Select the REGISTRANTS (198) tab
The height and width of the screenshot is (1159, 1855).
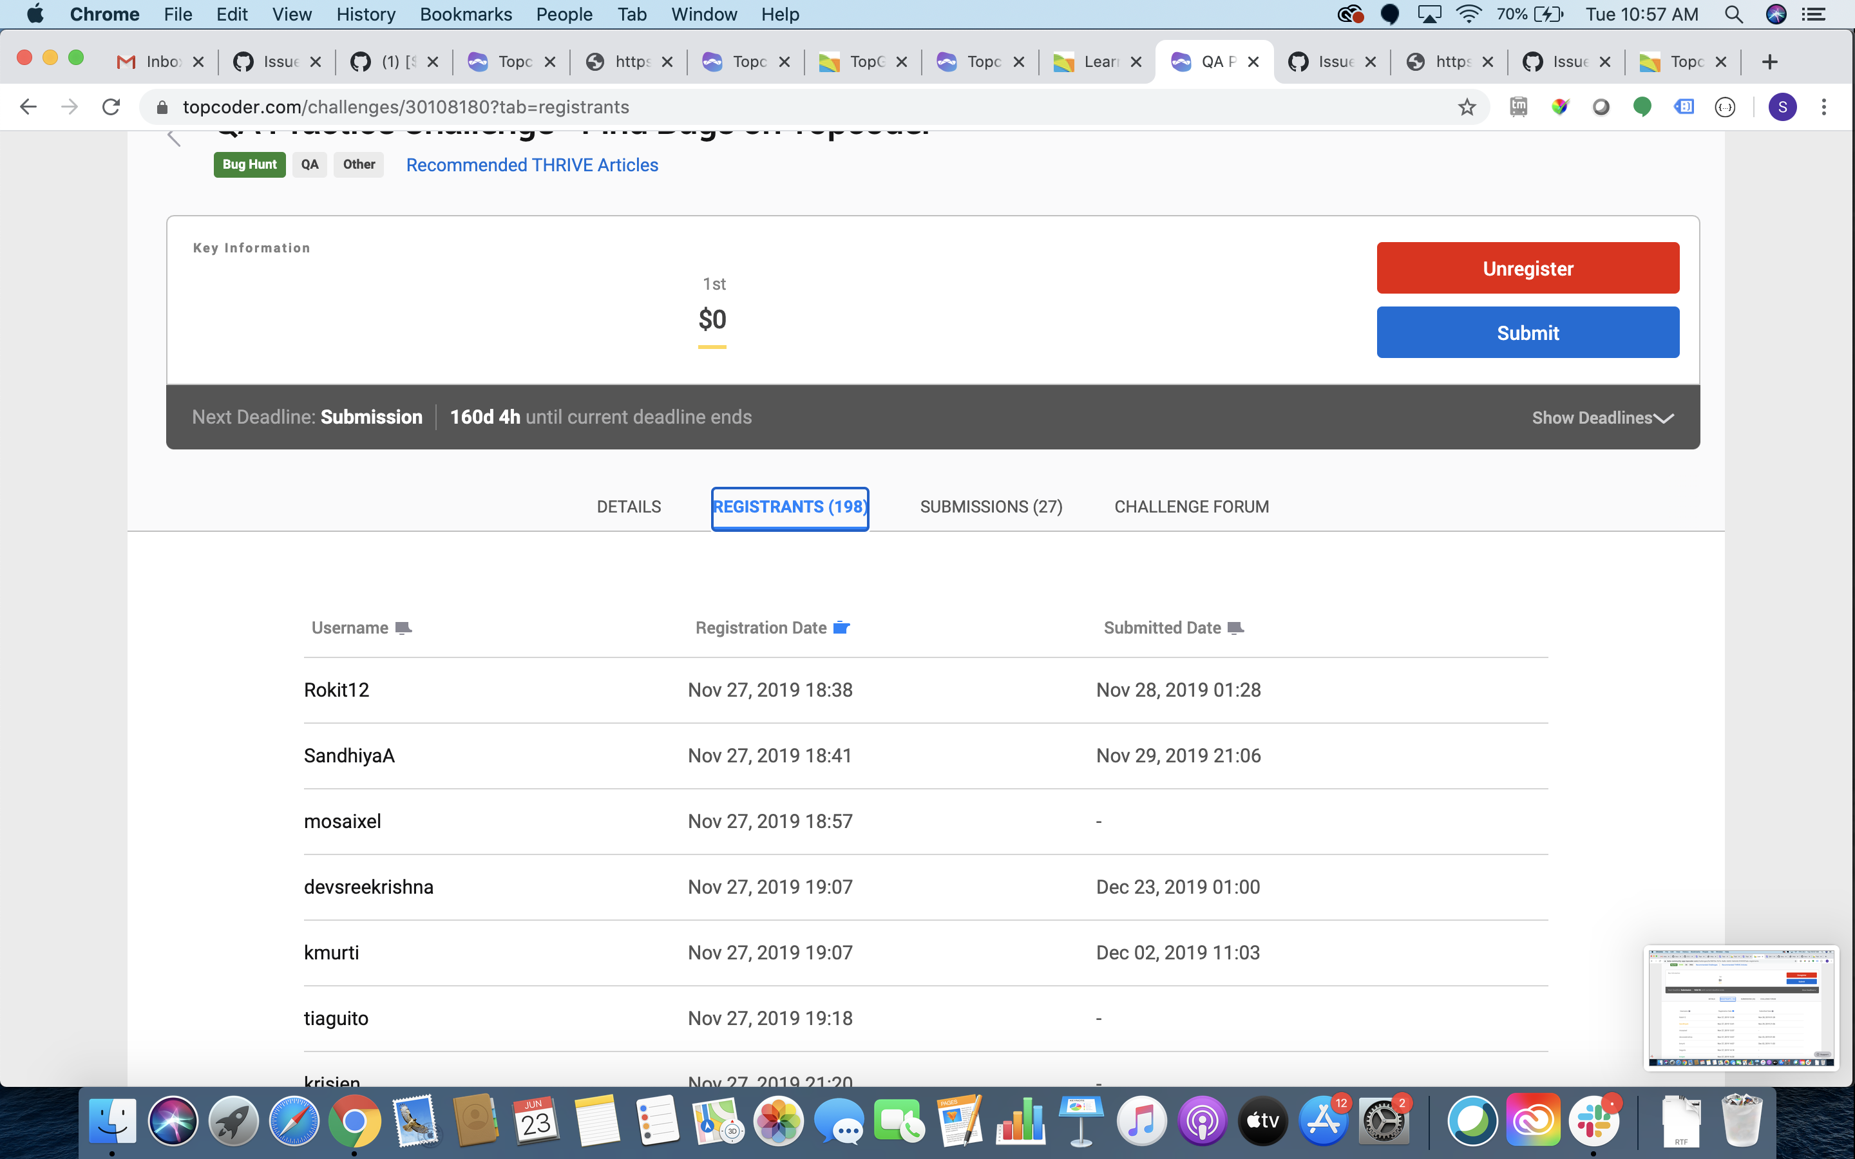(x=790, y=507)
